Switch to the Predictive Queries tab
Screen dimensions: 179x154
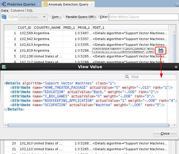[21, 4]
